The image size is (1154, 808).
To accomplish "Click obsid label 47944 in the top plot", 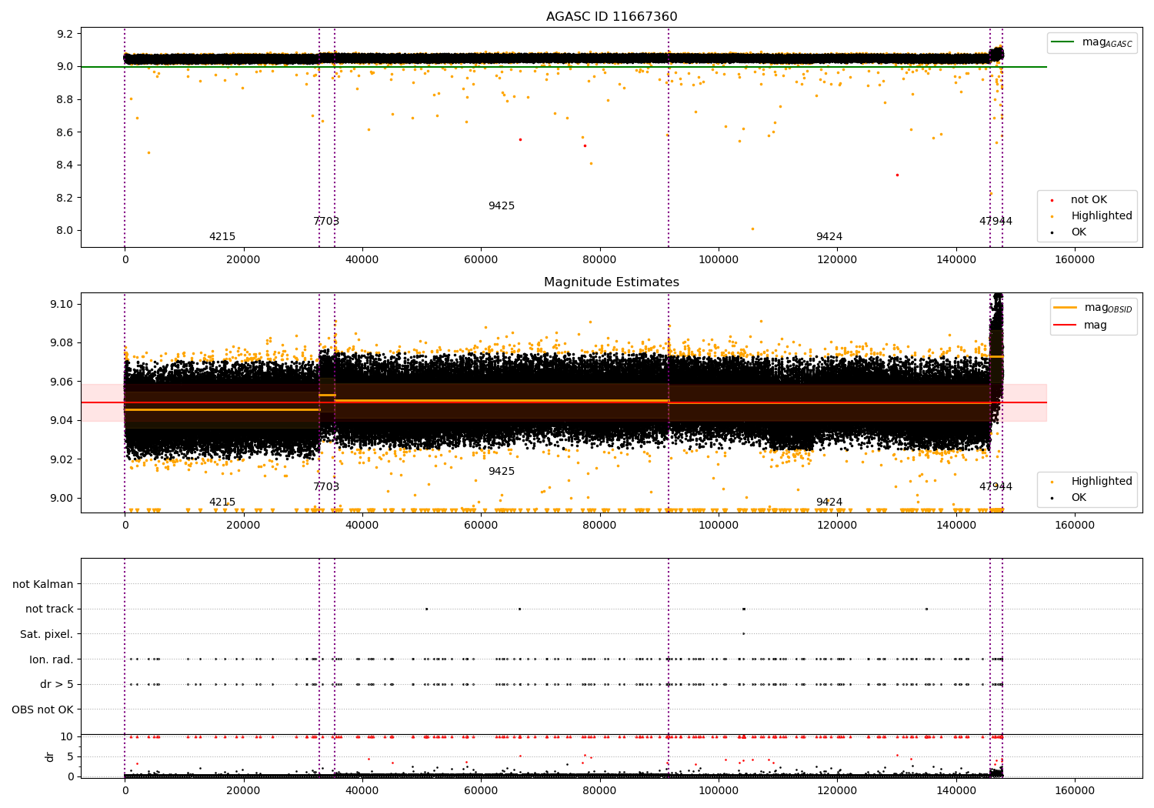I will click(x=996, y=222).
